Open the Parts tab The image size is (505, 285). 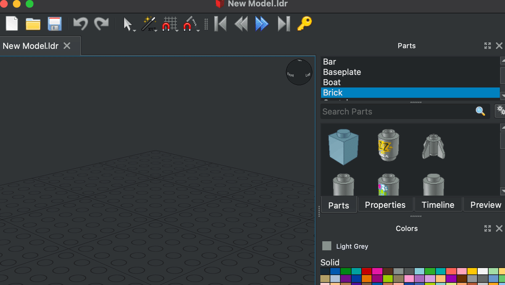[x=339, y=205]
